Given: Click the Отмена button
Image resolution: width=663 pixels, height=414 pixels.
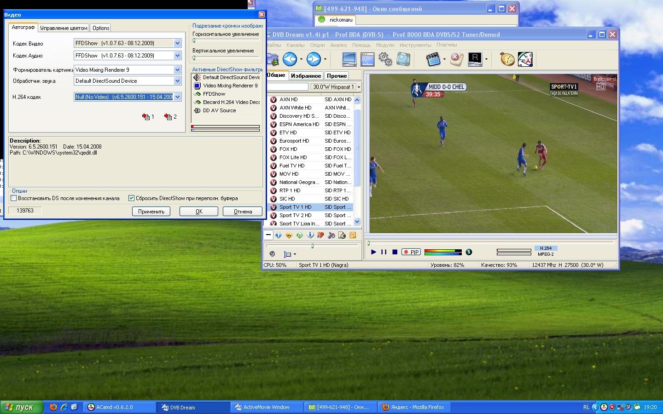Looking at the screenshot, I should click(242, 212).
